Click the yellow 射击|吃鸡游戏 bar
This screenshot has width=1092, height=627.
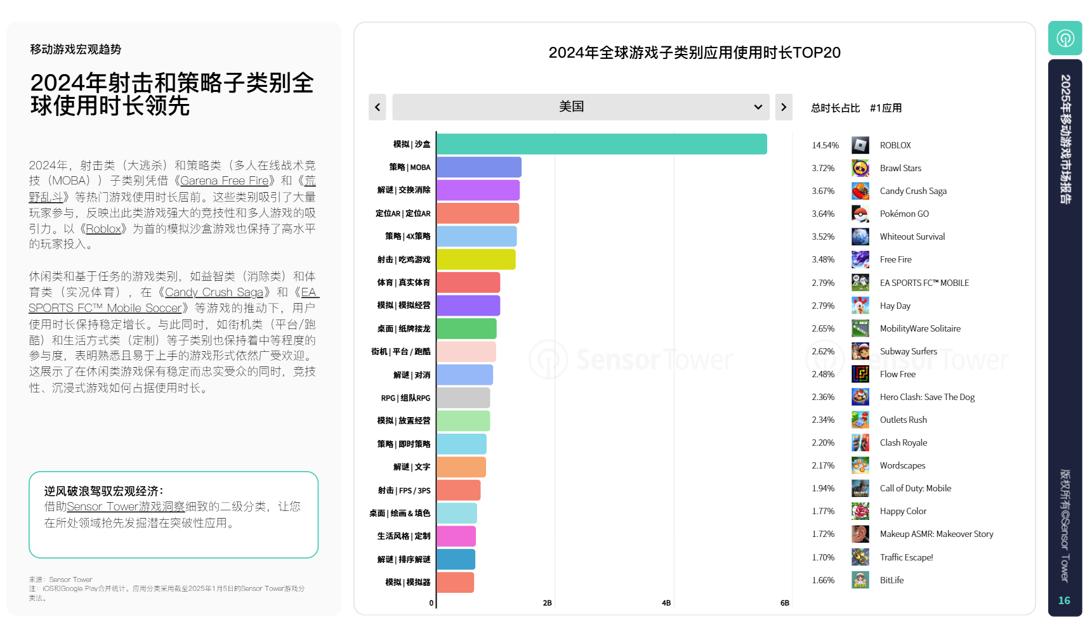pos(476,259)
